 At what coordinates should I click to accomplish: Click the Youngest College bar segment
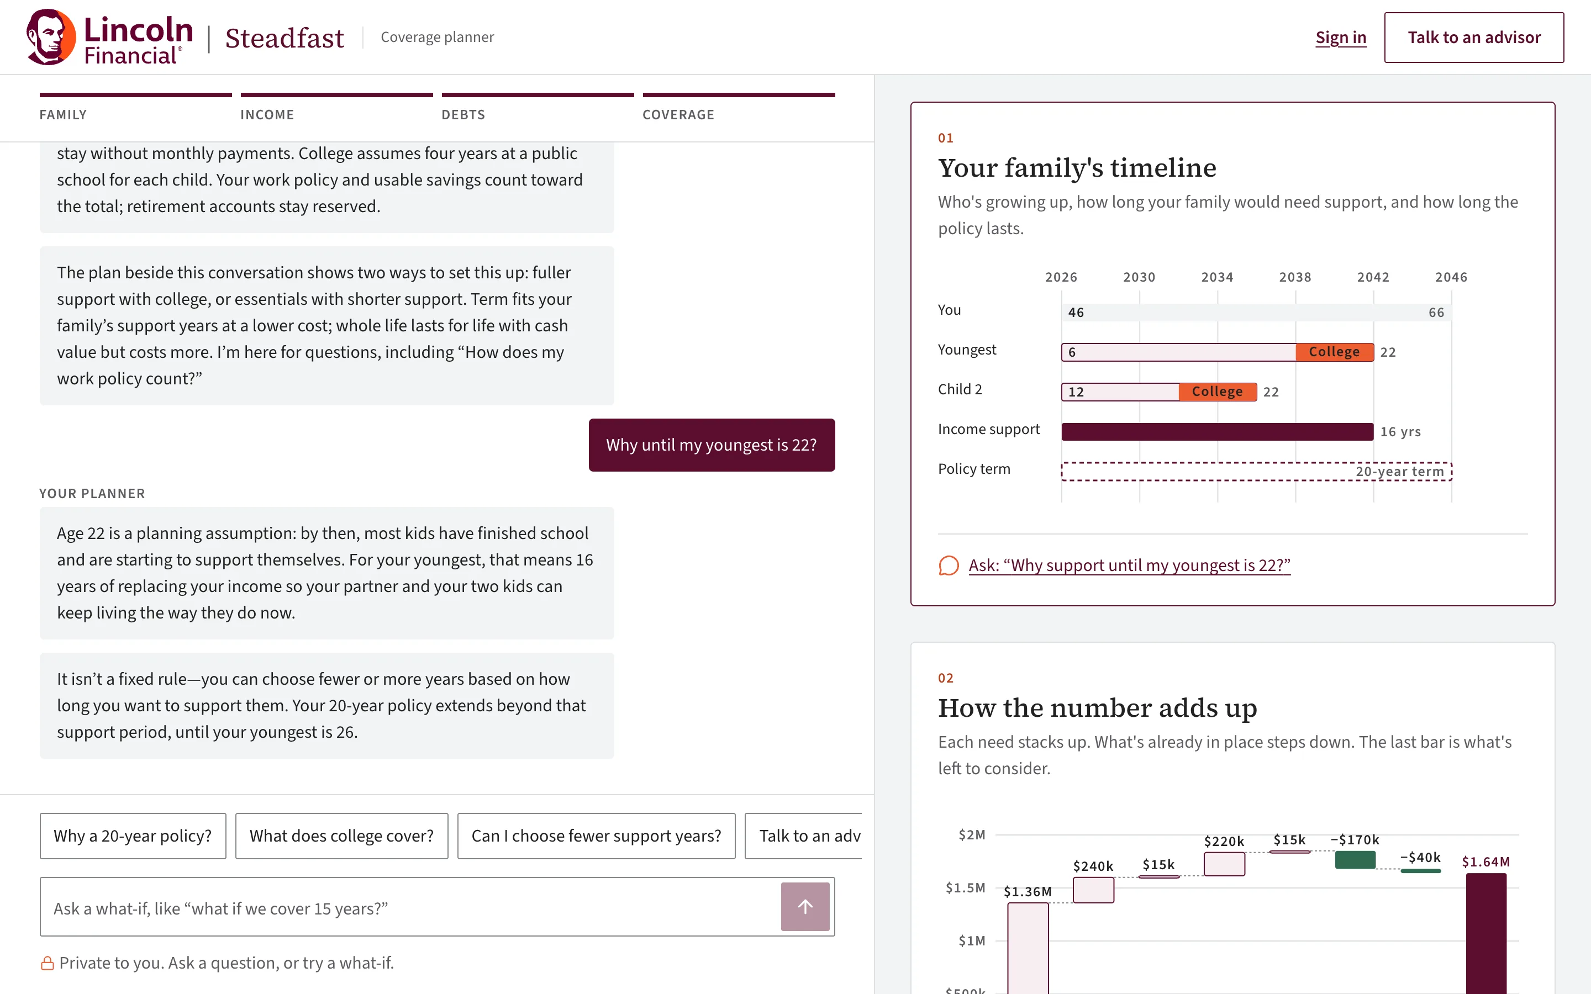(x=1335, y=352)
